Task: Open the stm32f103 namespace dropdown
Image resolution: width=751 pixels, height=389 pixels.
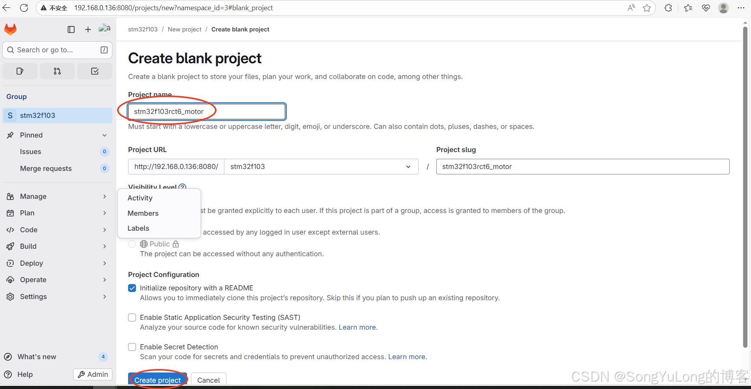Action: [321, 167]
